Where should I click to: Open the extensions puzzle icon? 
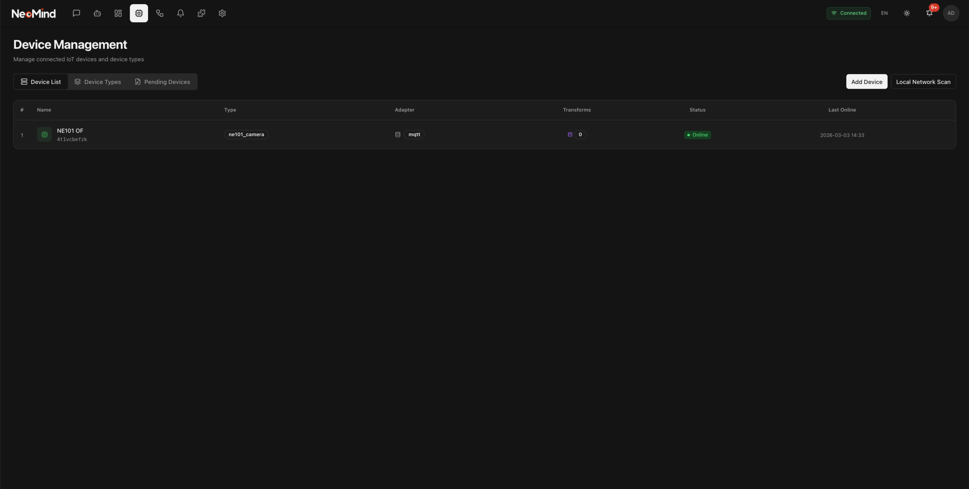tap(201, 13)
